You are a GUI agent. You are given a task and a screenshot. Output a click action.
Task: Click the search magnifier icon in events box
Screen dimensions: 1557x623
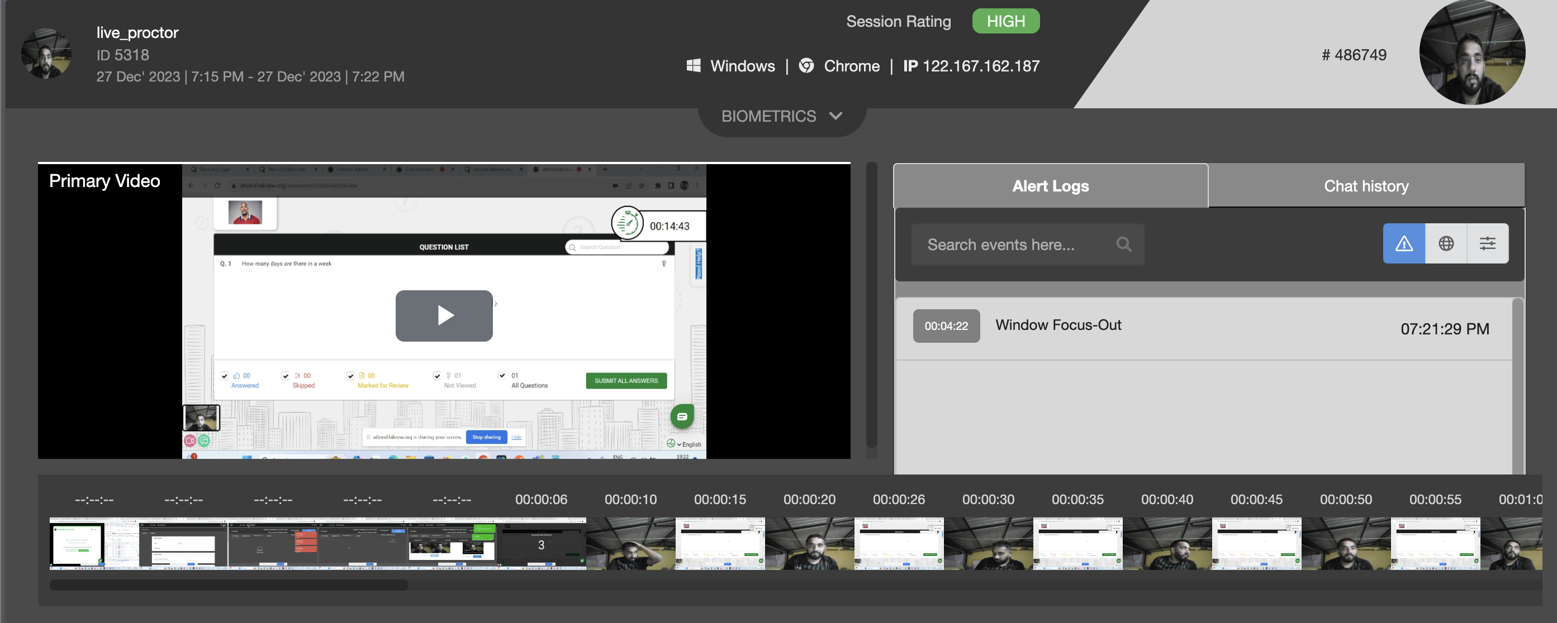1124,245
